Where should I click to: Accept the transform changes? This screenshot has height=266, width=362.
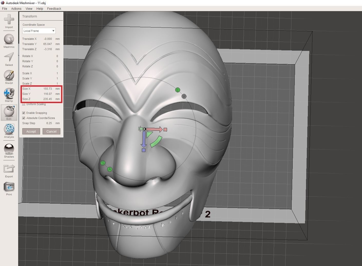pos(31,131)
